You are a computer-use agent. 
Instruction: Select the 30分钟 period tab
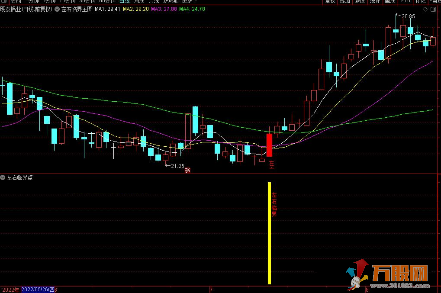coord(87,1)
